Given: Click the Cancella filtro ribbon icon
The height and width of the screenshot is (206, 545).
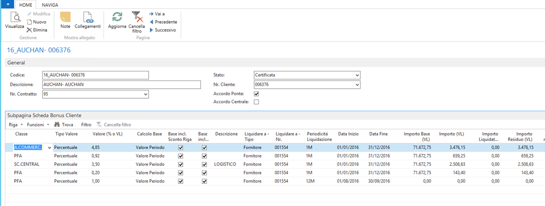Looking at the screenshot, I should pyautogui.click(x=137, y=17).
